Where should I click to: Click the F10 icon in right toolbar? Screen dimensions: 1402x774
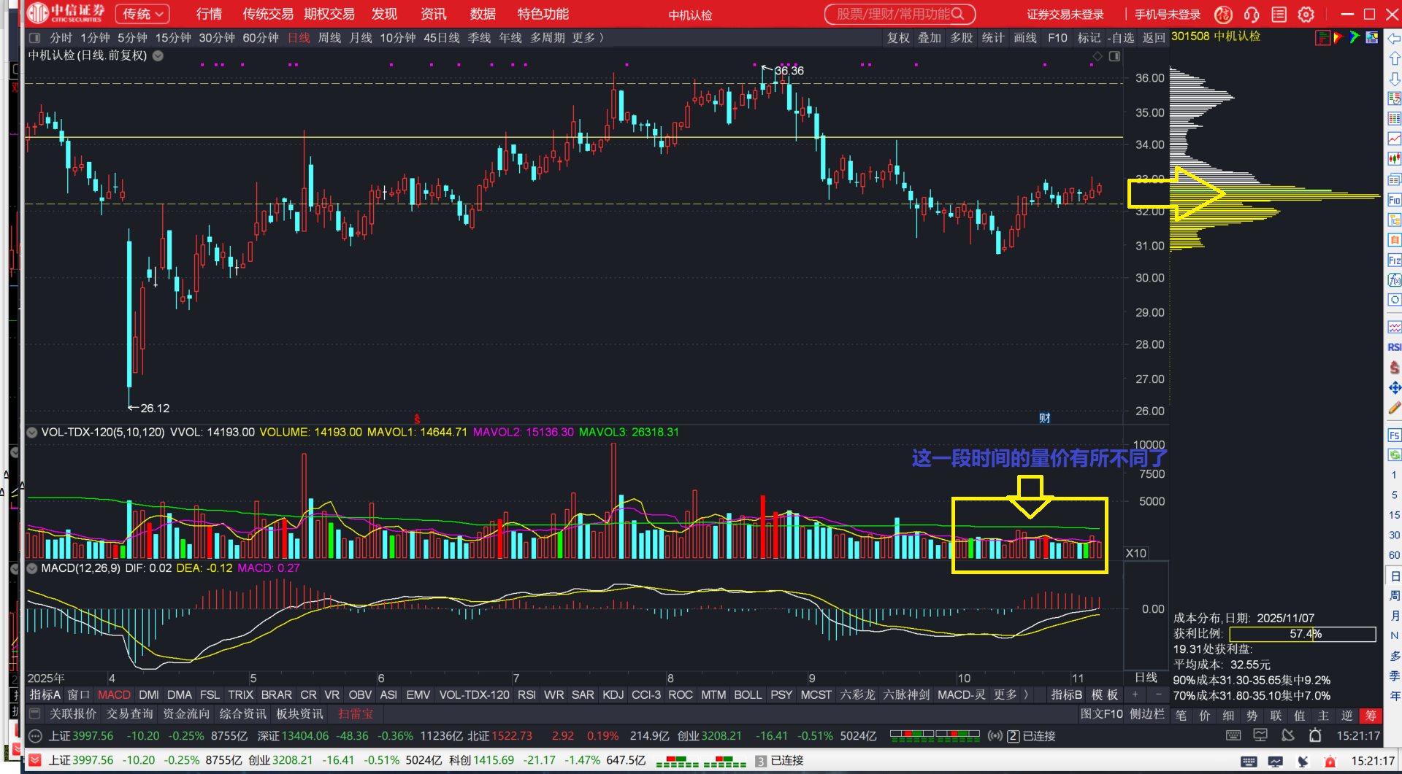pos(1394,200)
